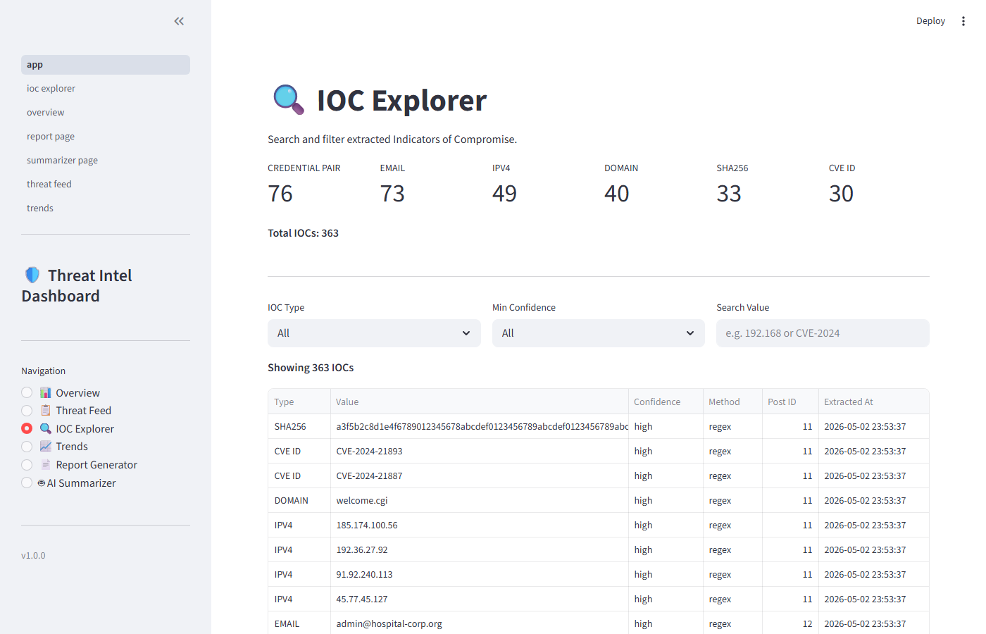Select the 91.92.240.113 IP cell
Viewport: 986px width, 634px height.
pos(480,574)
